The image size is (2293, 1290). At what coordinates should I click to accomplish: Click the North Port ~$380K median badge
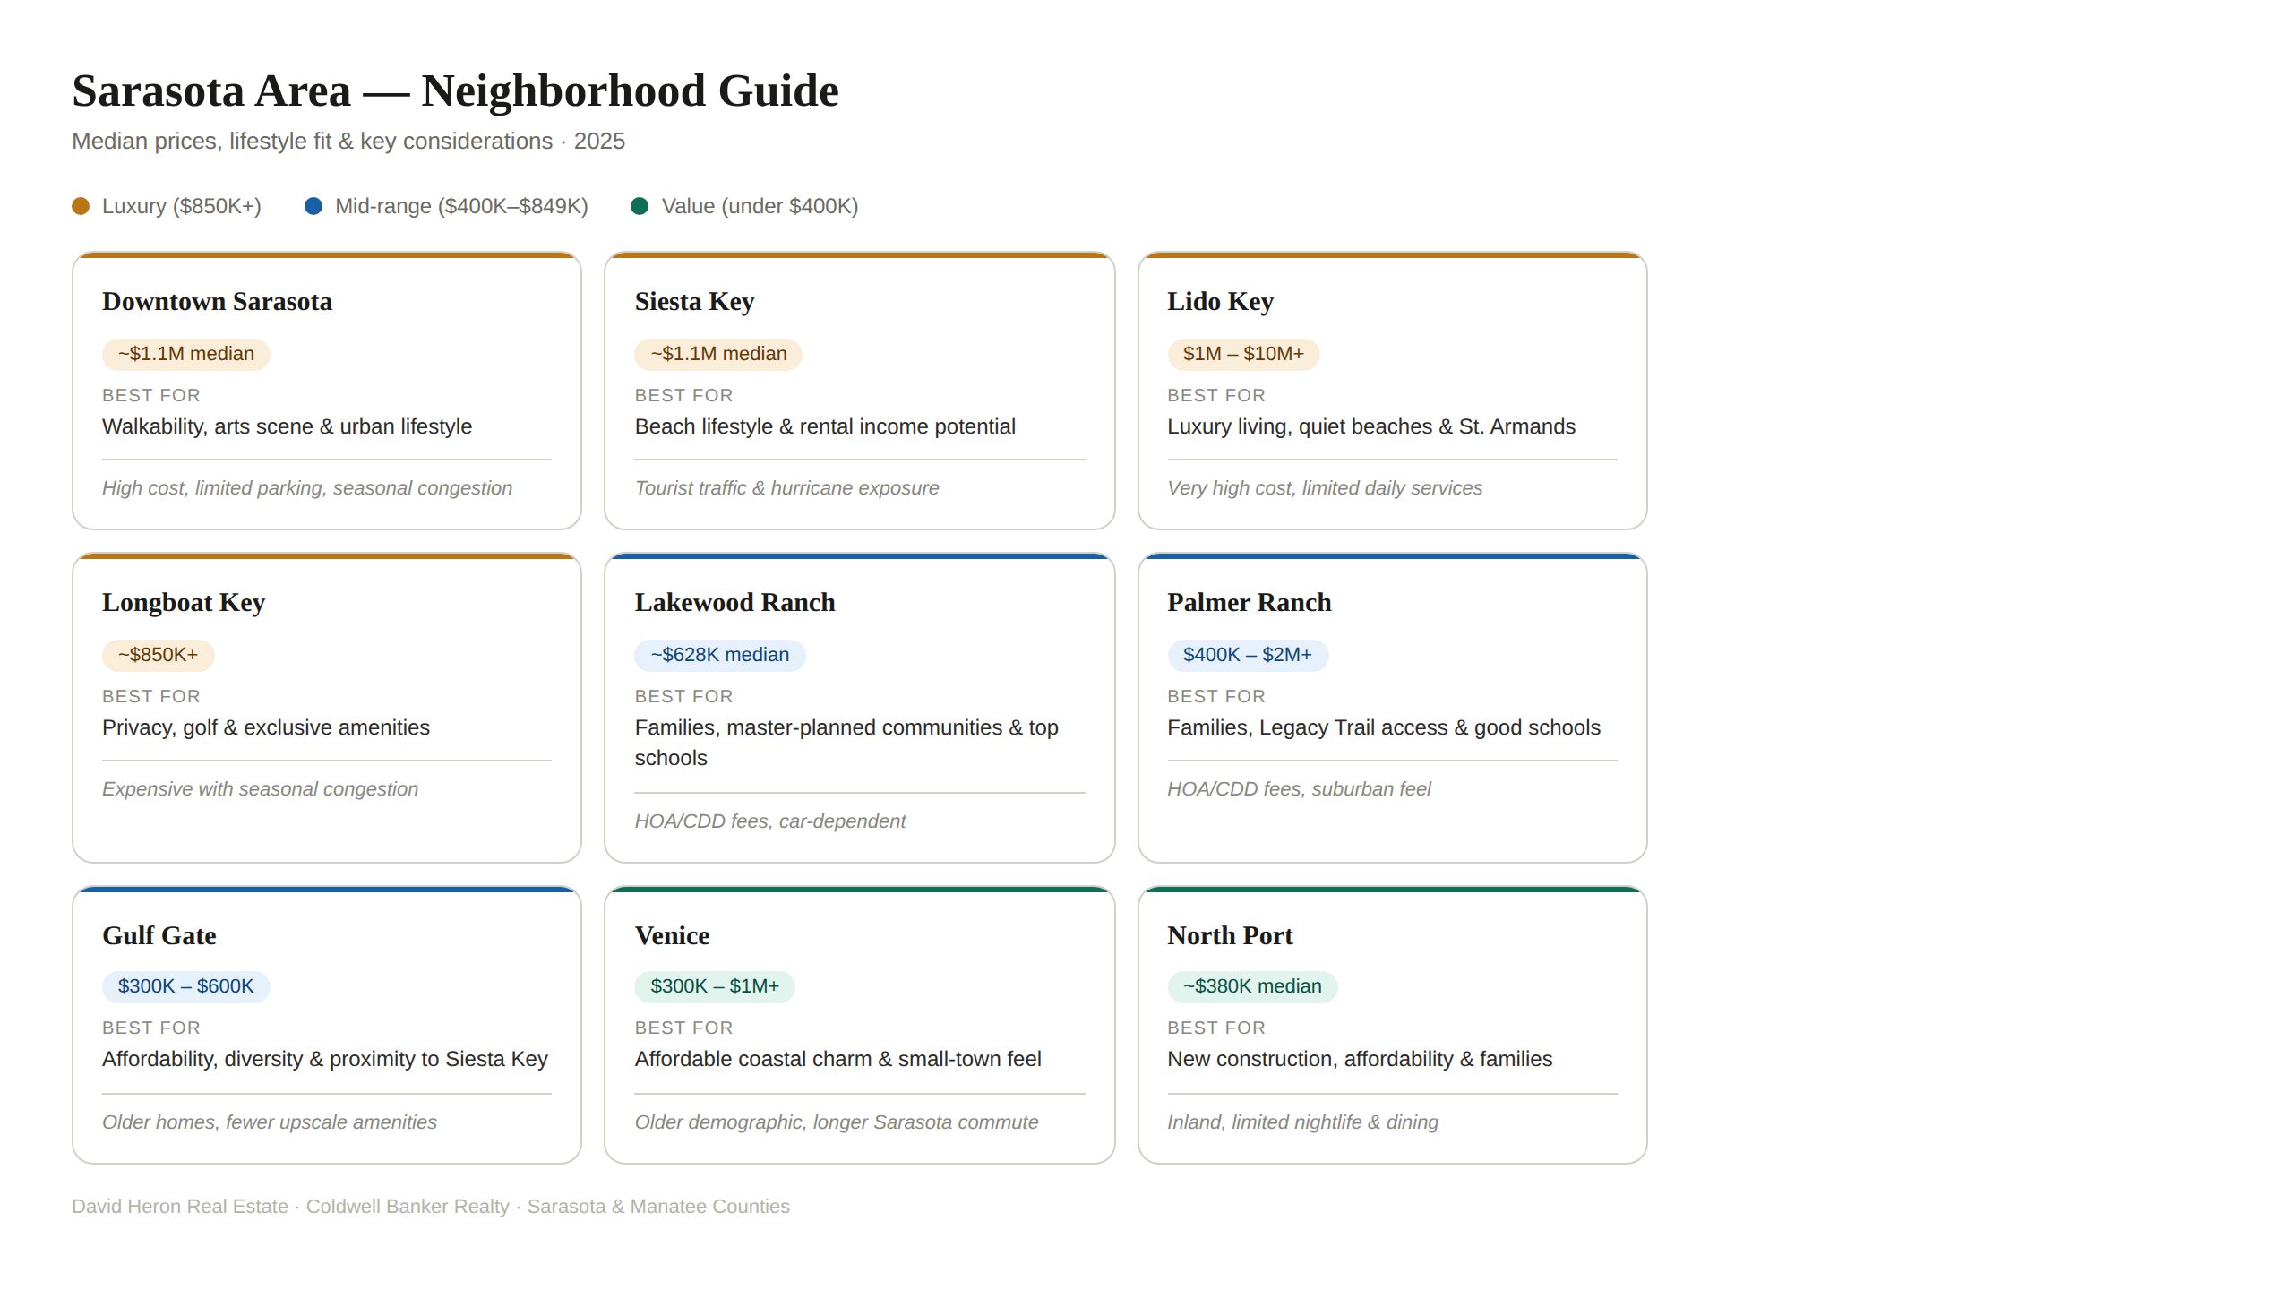pos(1251,986)
